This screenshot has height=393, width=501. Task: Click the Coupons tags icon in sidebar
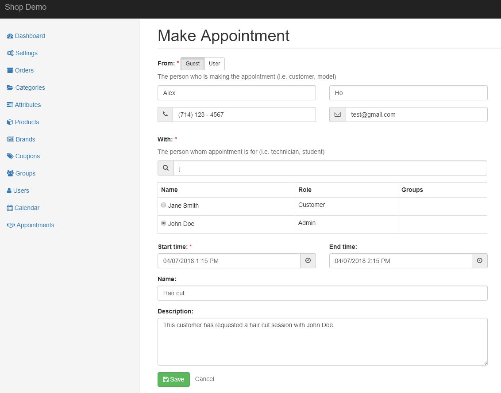[x=10, y=156]
